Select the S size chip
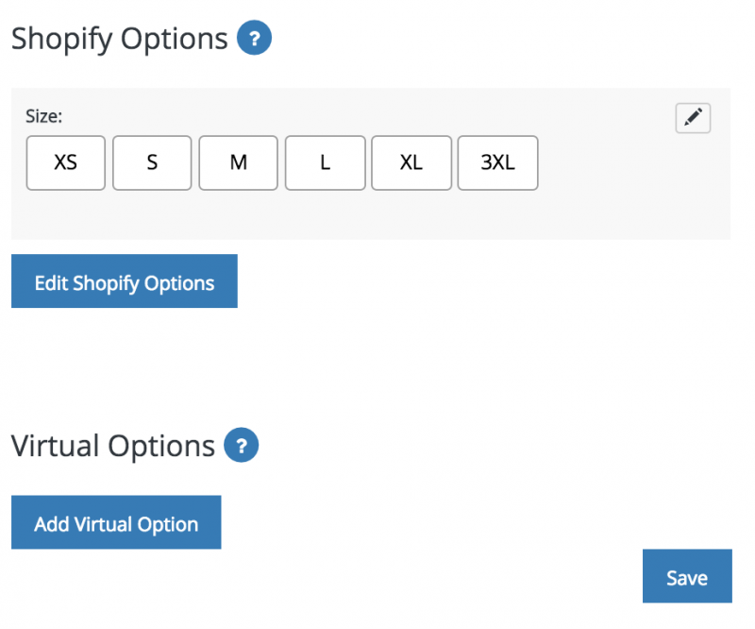This screenshot has width=755, height=629. (151, 163)
